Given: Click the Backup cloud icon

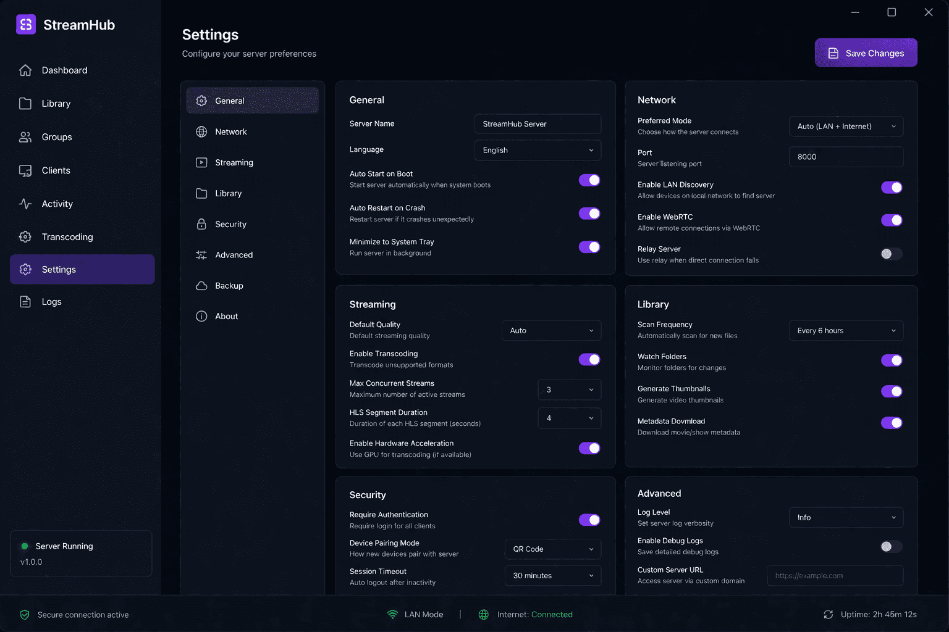Looking at the screenshot, I should (201, 286).
